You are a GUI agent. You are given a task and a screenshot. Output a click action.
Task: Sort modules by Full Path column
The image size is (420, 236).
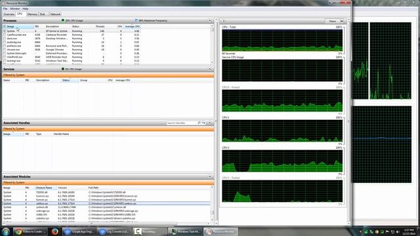[x=93, y=188]
